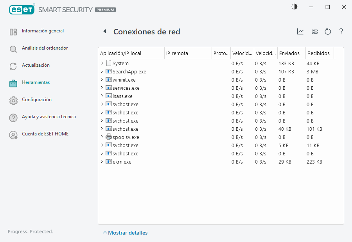Open Información general in the sidebar

coord(43,31)
